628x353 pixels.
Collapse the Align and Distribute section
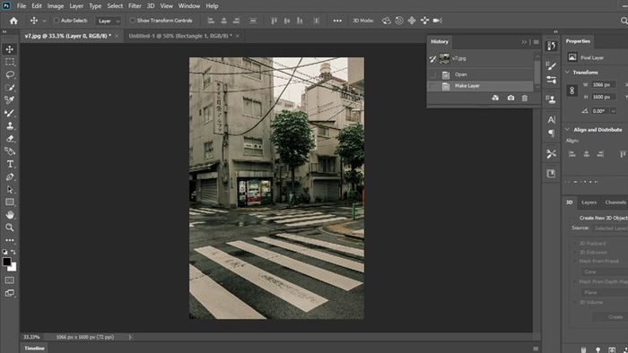point(567,130)
